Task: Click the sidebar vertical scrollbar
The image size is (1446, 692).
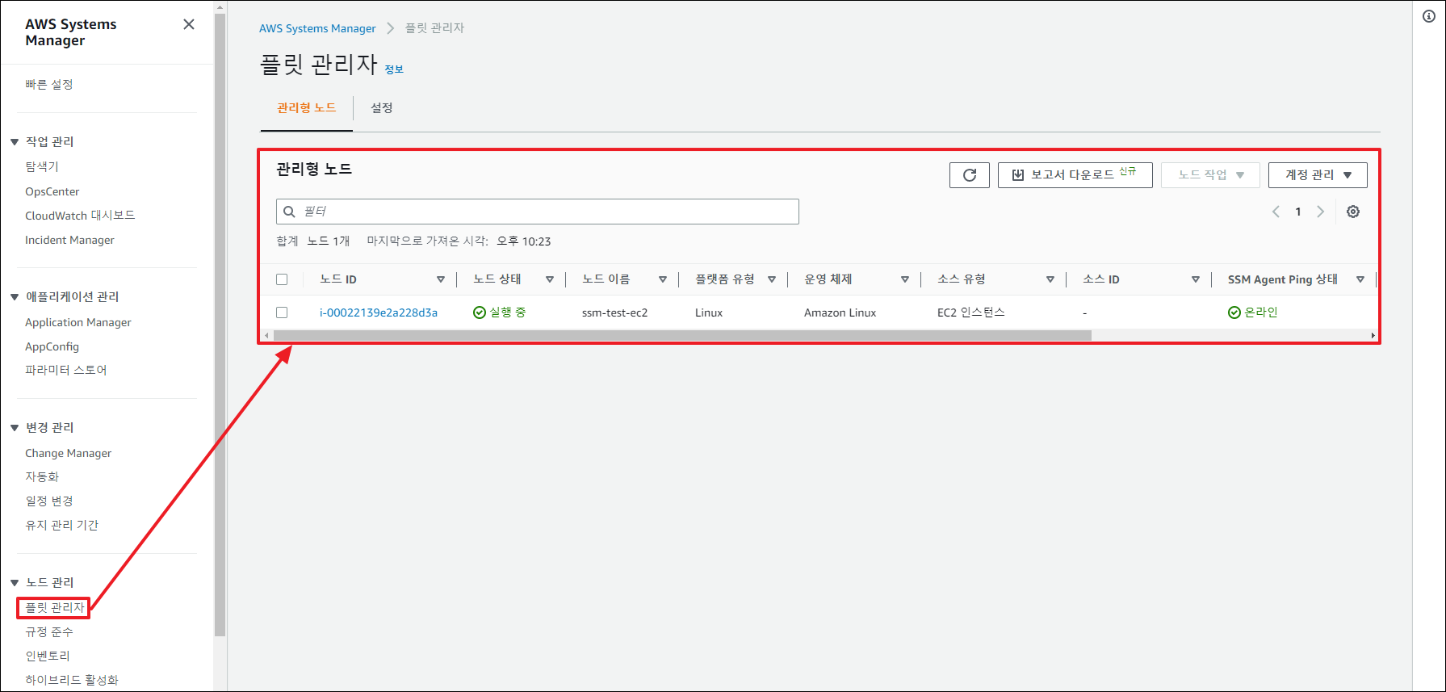Action: pos(220,323)
